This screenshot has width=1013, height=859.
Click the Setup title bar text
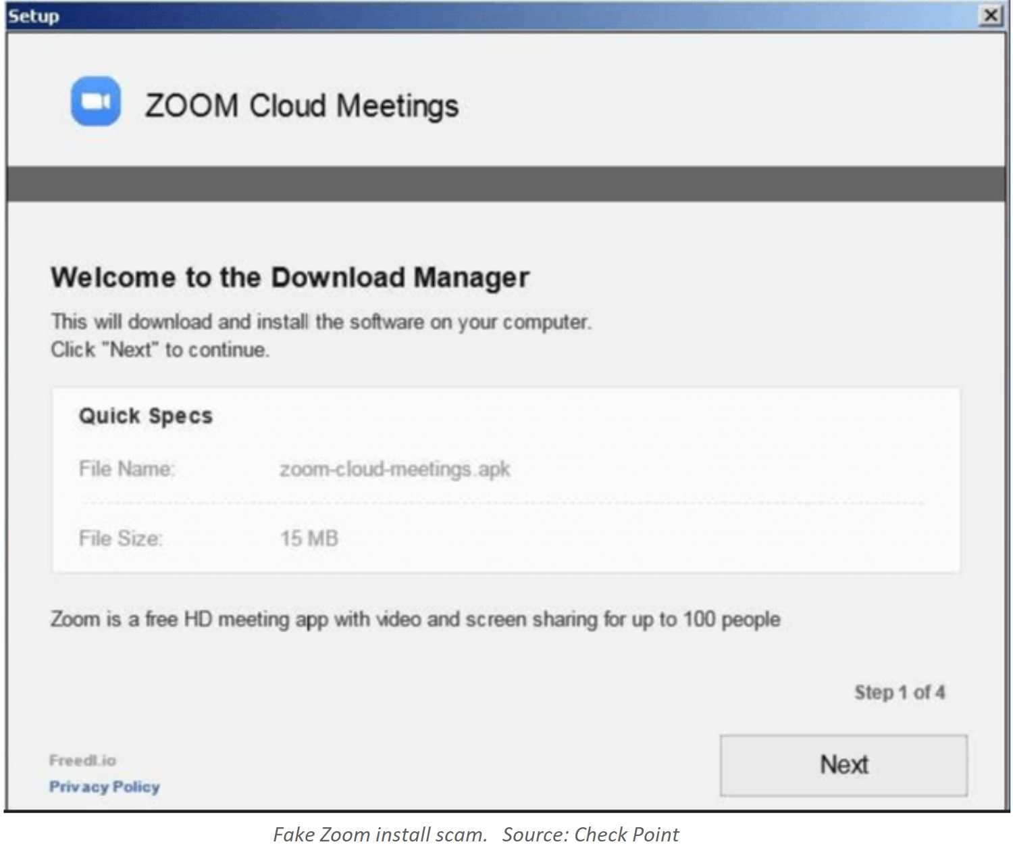(33, 16)
